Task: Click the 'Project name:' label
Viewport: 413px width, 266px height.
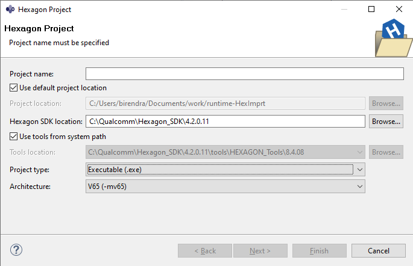Action: [x=31, y=74]
